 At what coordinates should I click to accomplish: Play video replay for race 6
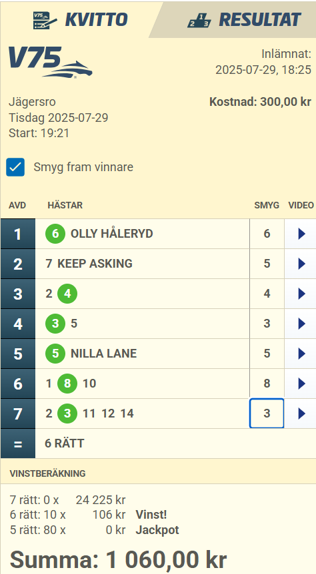click(x=301, y=384)
